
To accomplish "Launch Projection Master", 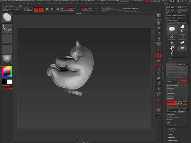I will coord(7,10).
